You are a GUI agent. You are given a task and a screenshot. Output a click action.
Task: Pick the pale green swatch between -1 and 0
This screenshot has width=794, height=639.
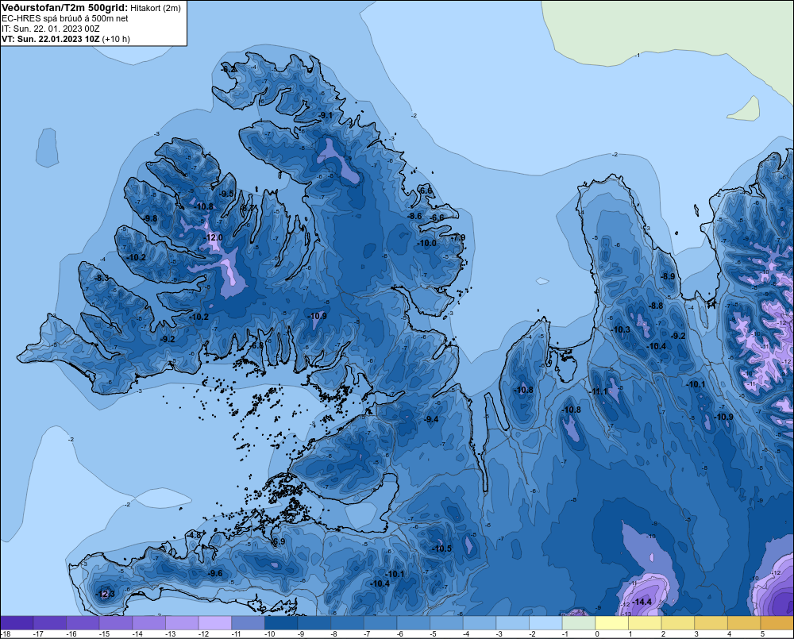point(578,623)
